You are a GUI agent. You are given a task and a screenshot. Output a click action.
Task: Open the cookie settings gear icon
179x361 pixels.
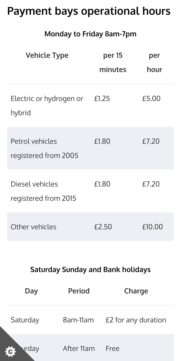[x=10, y=352]
